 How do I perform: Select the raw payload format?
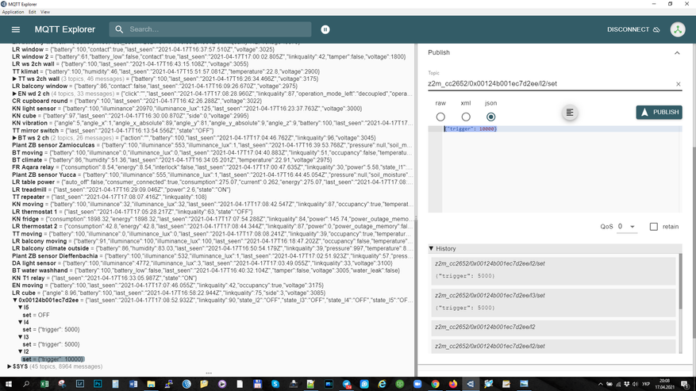tap(440, 117)
